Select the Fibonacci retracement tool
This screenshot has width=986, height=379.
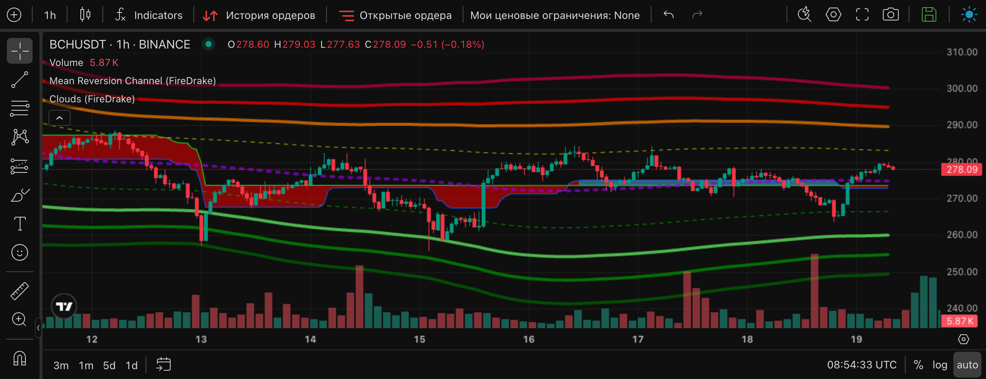pyautogui.click(x=19, y=109)
